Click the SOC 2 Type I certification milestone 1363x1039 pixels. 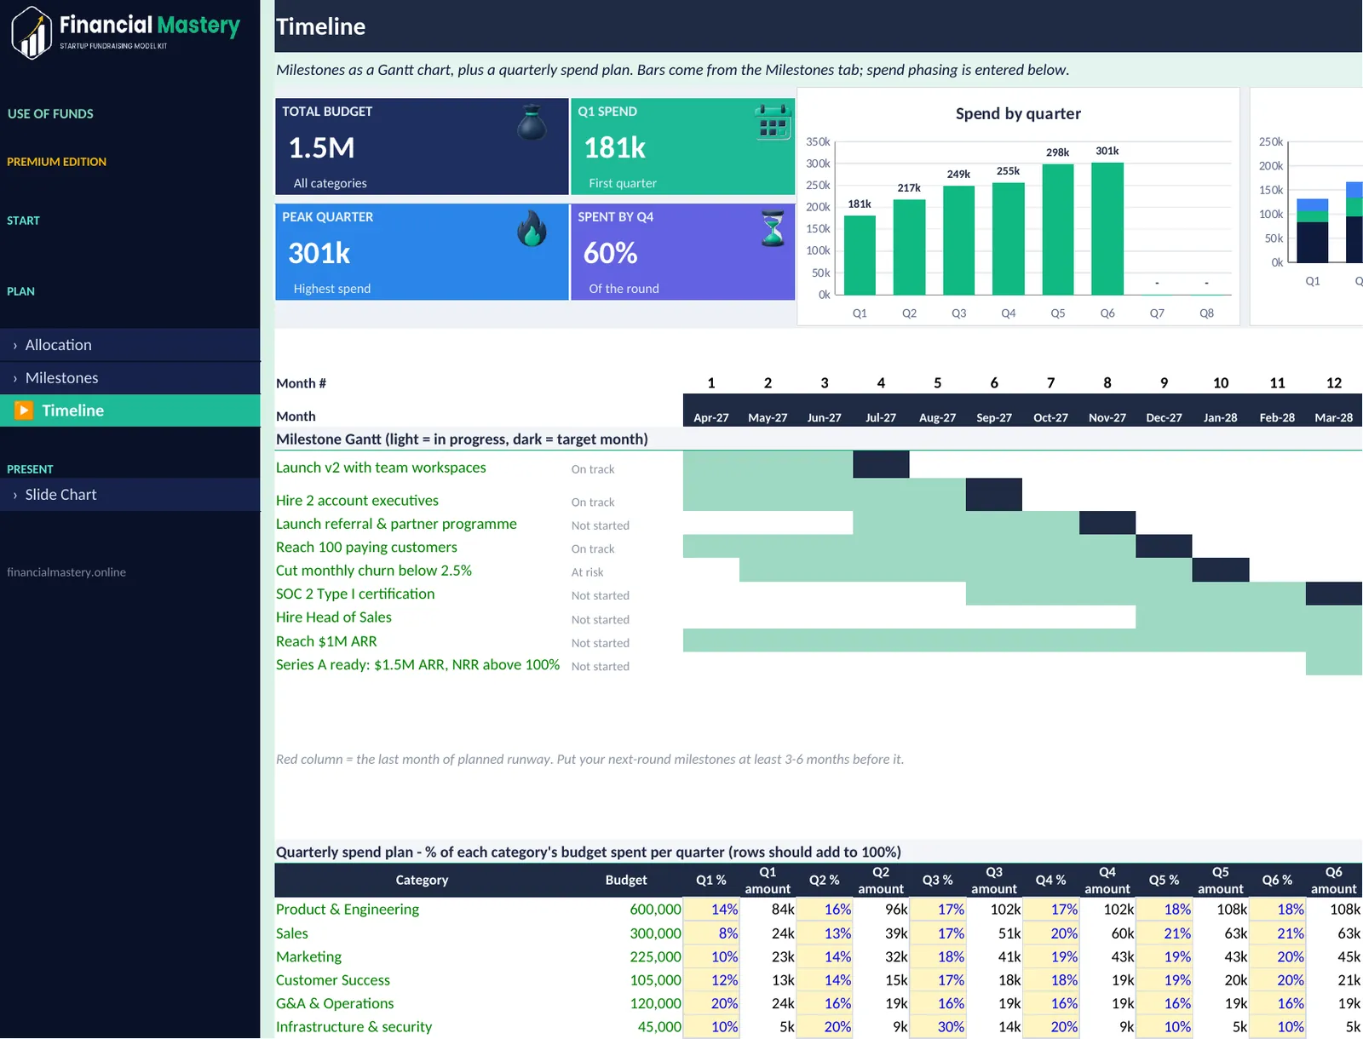pos(355,594)
